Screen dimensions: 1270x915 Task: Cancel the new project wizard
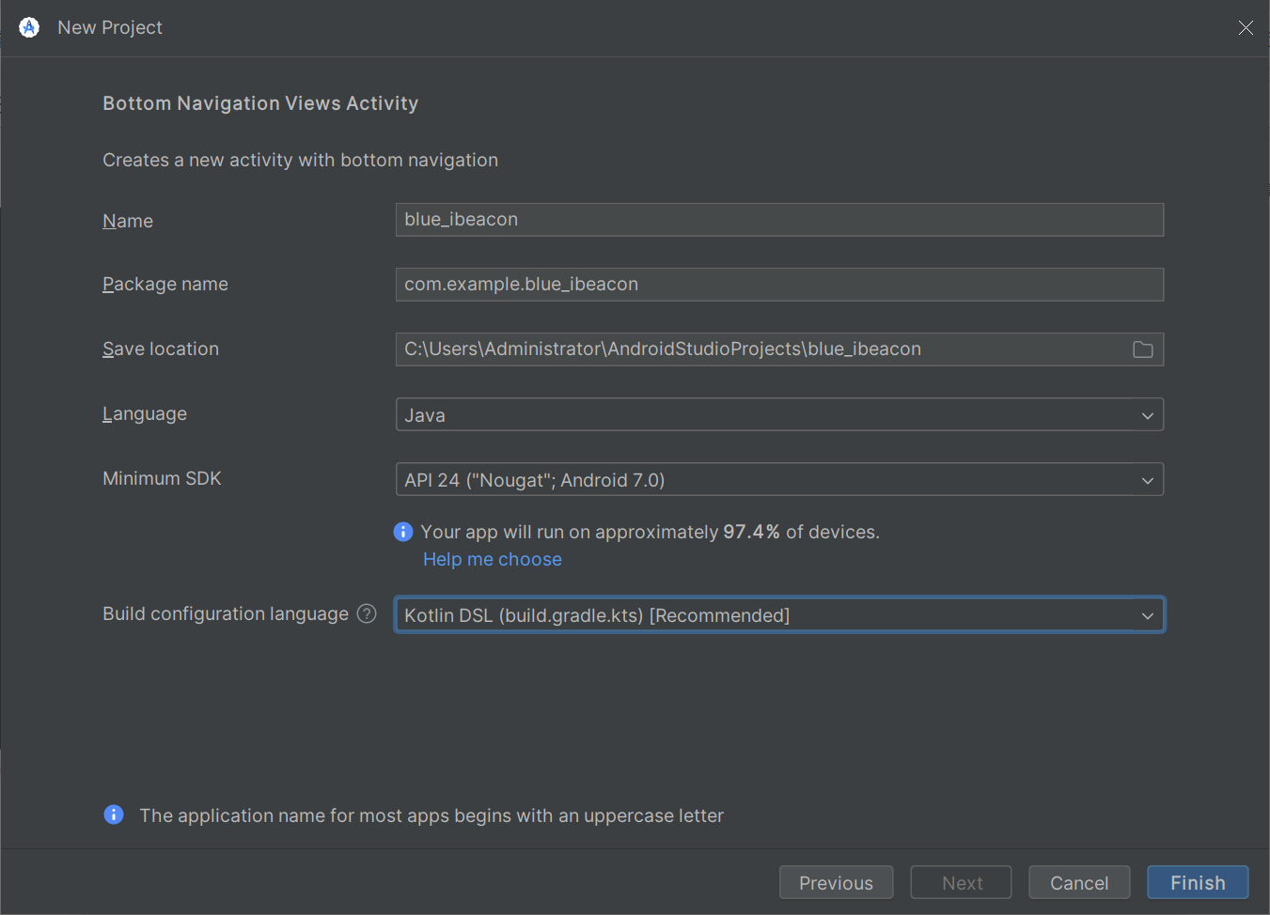click(1079, 883)
